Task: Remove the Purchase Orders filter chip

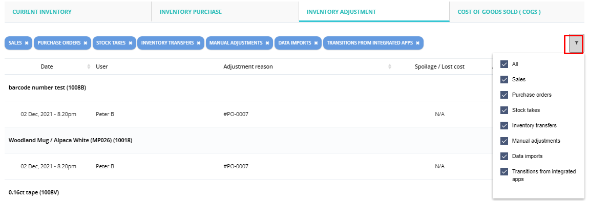Action: tap(85, 43)
